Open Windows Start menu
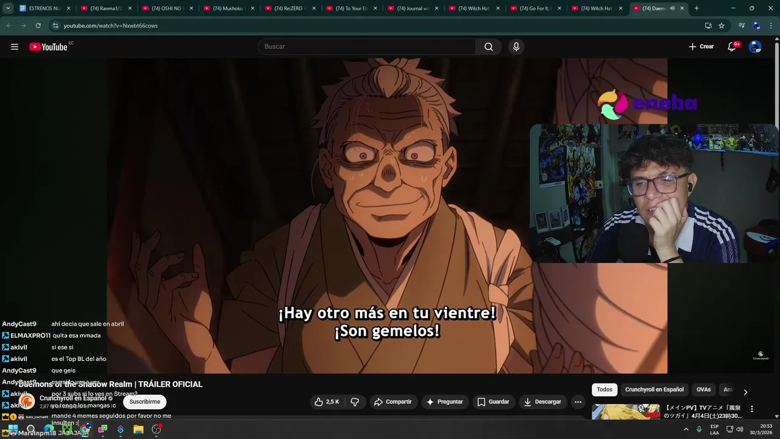Screen dimensions: 780x439 (13, 429)
